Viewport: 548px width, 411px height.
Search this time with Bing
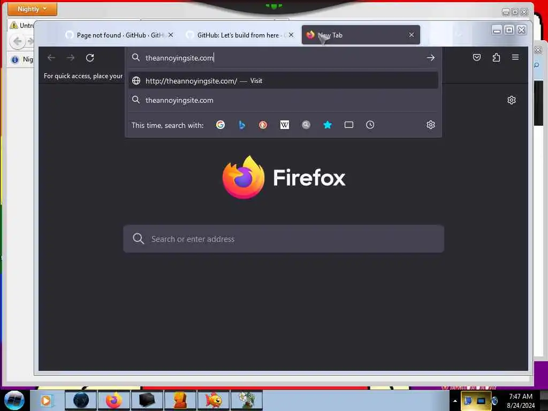(241, 125)
